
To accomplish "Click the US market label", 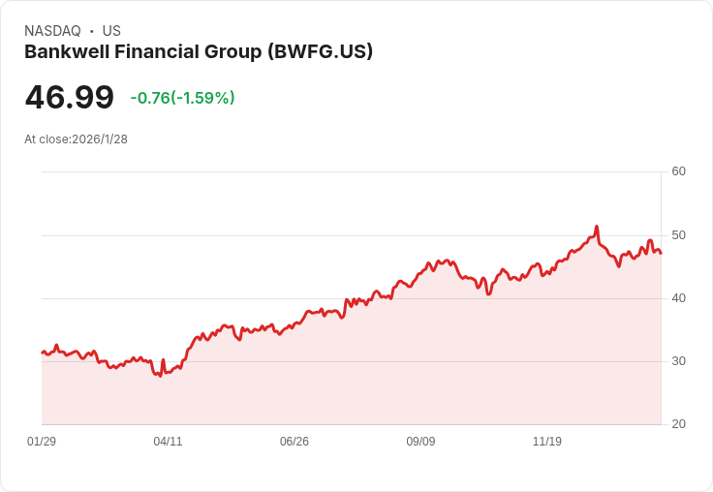I will (111, 31).
